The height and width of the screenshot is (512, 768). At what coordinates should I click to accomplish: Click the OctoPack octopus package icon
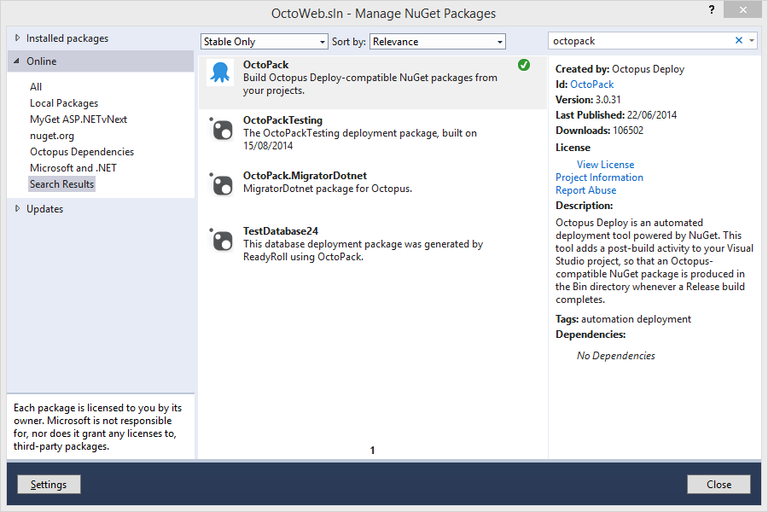click(221, 73)
